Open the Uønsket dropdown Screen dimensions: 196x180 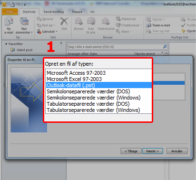[x=47, y=31]
